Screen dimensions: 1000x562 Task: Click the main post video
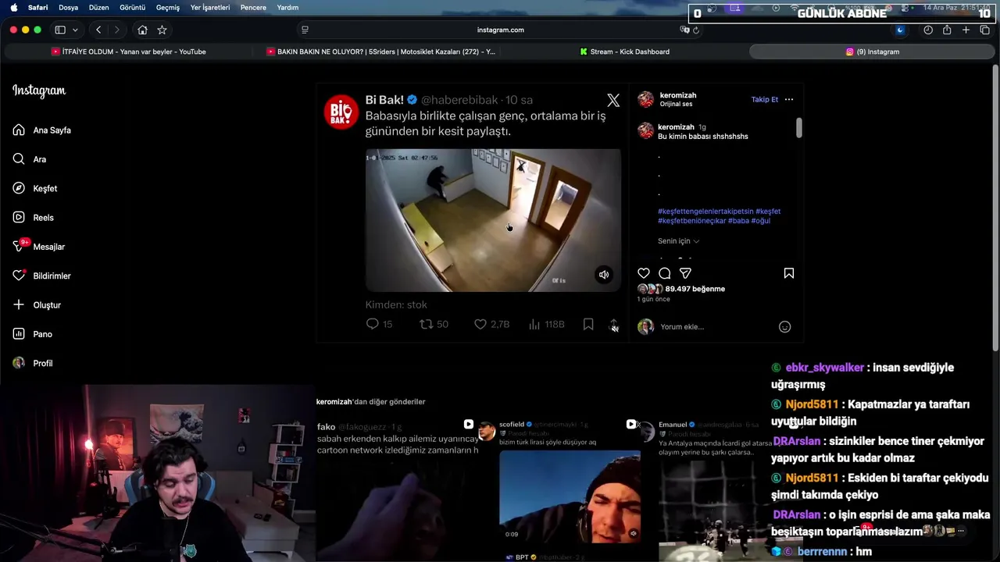click(x=493, y=220)
